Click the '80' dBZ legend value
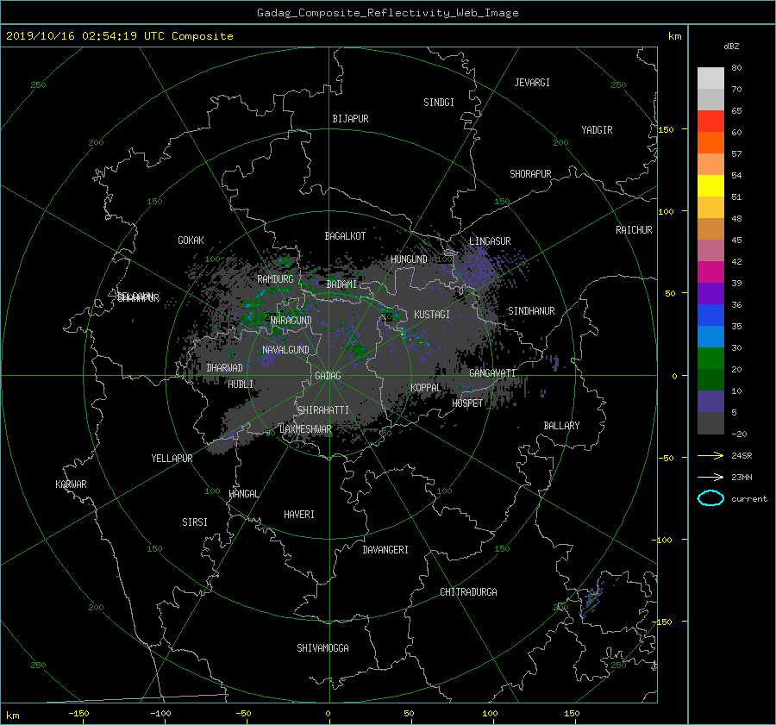 (x=736, y=68)
